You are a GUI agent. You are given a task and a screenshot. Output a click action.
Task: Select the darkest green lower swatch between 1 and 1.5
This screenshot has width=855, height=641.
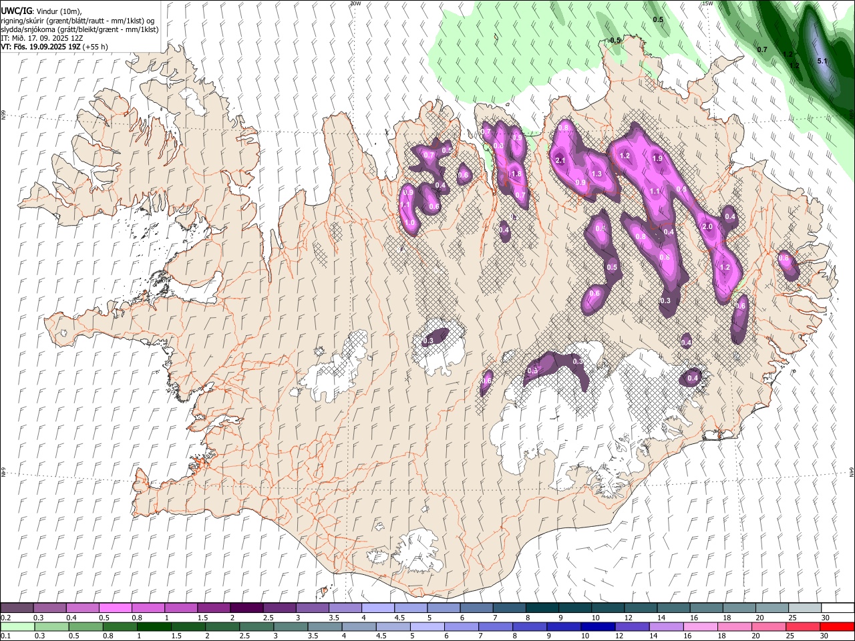pos(154,626)
